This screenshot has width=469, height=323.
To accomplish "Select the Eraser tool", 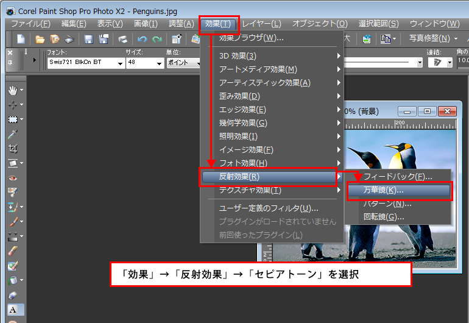I will [x=13, y=251].
